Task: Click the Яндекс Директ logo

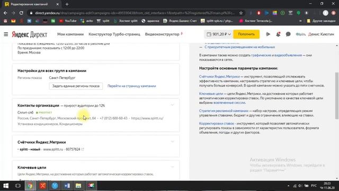Action: [30, 34]
